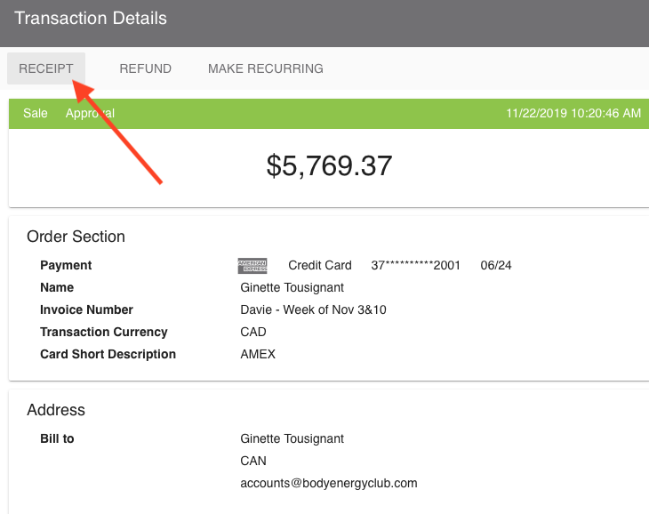Viewport: 649px width, 514px height.
Task: Click the Transaction Details header title
Action: point(91,18)
